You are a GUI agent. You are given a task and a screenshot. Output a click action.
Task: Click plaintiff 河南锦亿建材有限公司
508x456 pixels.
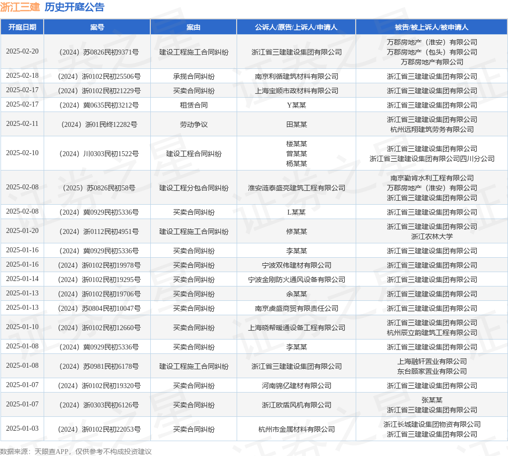click(297, 386)
